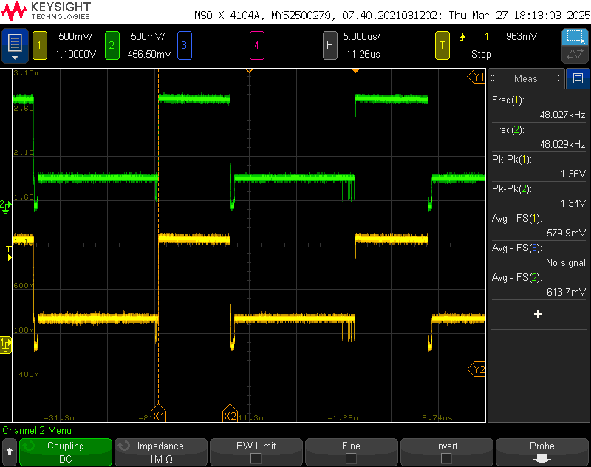Add a new measurement with plus button
This screenshot has width=591, height=467.
(x=539, y=314)
